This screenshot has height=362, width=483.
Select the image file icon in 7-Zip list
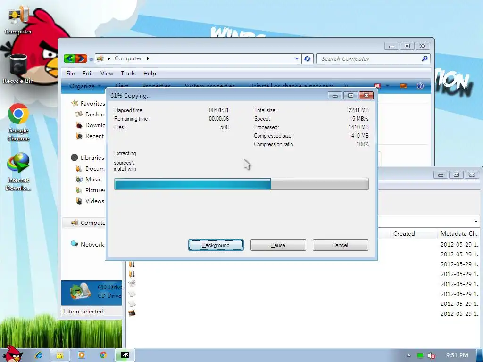[132, 313]
